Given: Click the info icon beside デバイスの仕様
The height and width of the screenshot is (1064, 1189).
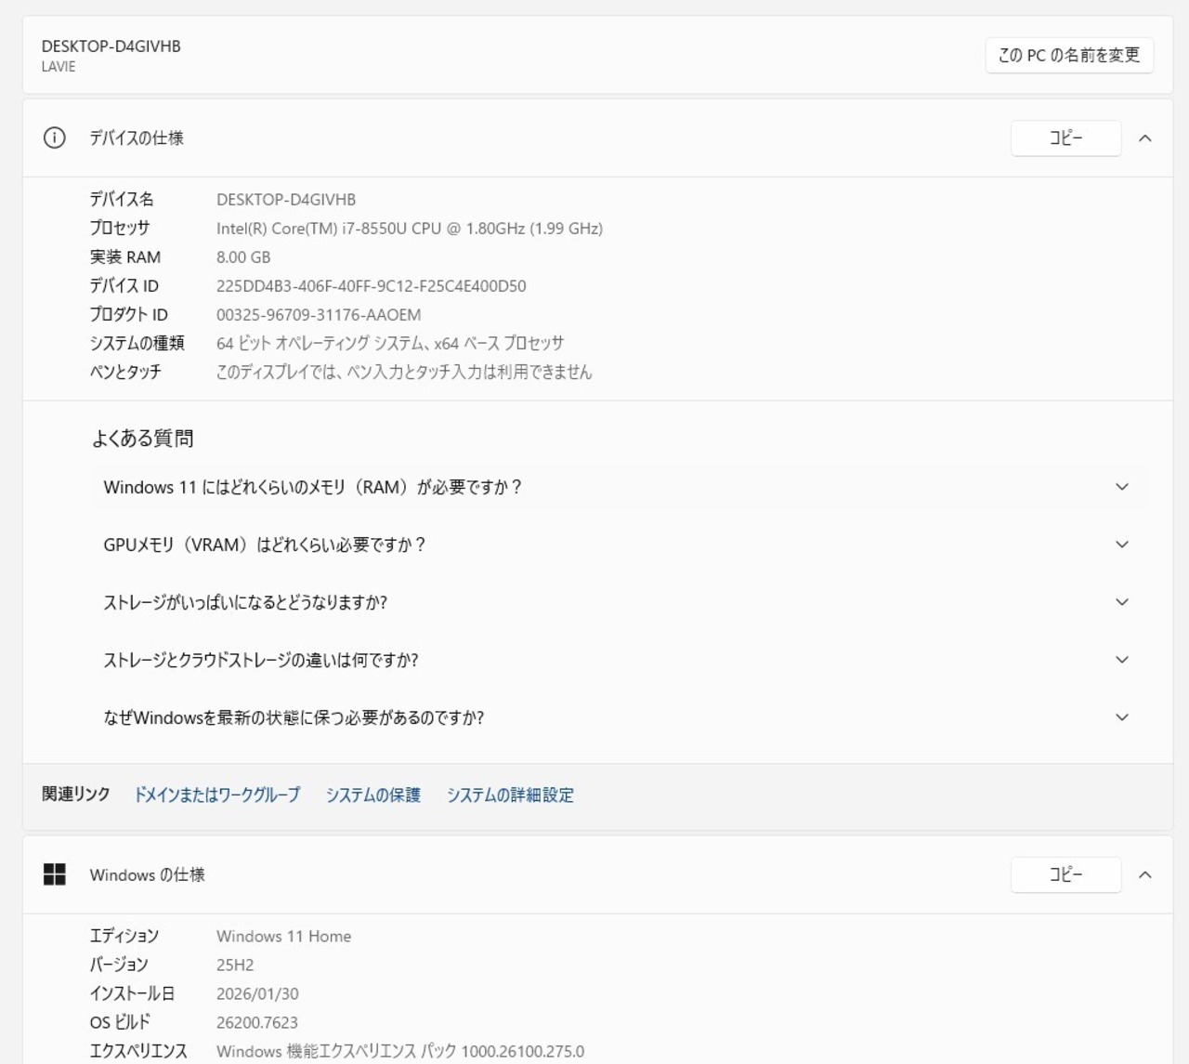Looking at the screenshot, I should 55,138.
